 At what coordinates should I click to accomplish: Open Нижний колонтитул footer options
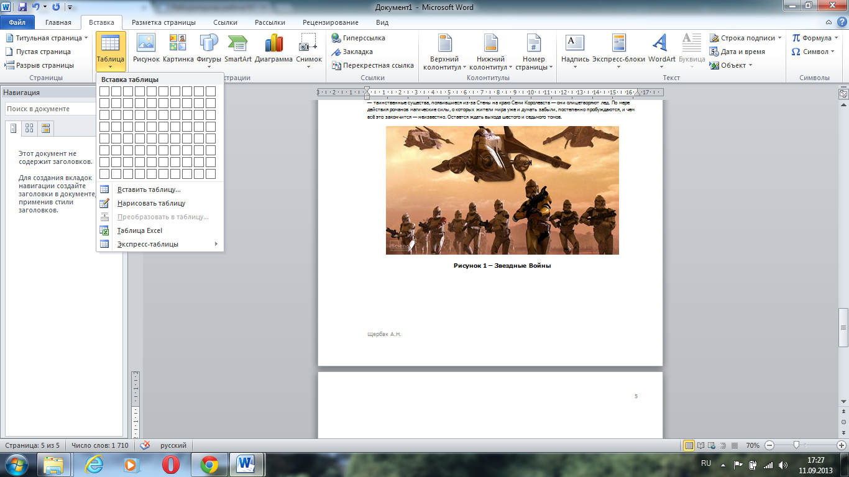pyautogui.click(x=490, y=52)
